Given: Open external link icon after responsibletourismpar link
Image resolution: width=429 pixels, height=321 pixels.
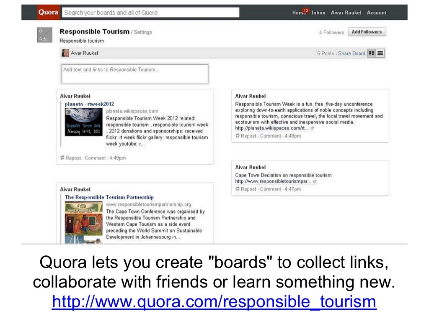Looking at the screenshot, I should (315, 181).
